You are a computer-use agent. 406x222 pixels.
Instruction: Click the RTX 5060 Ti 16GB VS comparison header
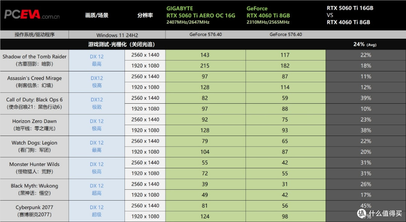350,15
